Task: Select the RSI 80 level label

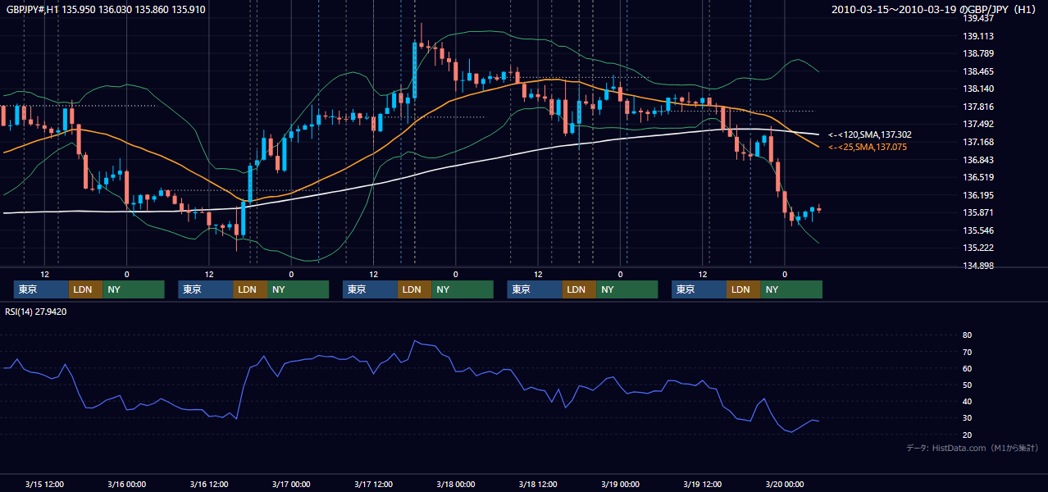Action: point(967,335)
